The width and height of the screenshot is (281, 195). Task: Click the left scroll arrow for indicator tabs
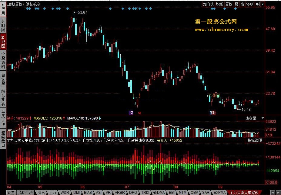273,193
